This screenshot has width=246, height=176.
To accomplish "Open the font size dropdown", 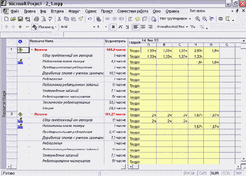I will coord(106,27).
